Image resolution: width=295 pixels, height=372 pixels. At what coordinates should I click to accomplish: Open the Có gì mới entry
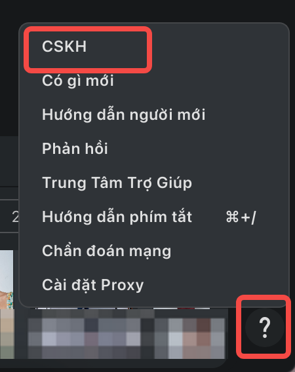(x=78, y=81)
